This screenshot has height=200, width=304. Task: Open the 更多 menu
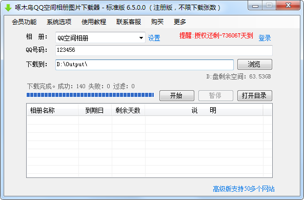pyautogui.click(x=180, y=22)
